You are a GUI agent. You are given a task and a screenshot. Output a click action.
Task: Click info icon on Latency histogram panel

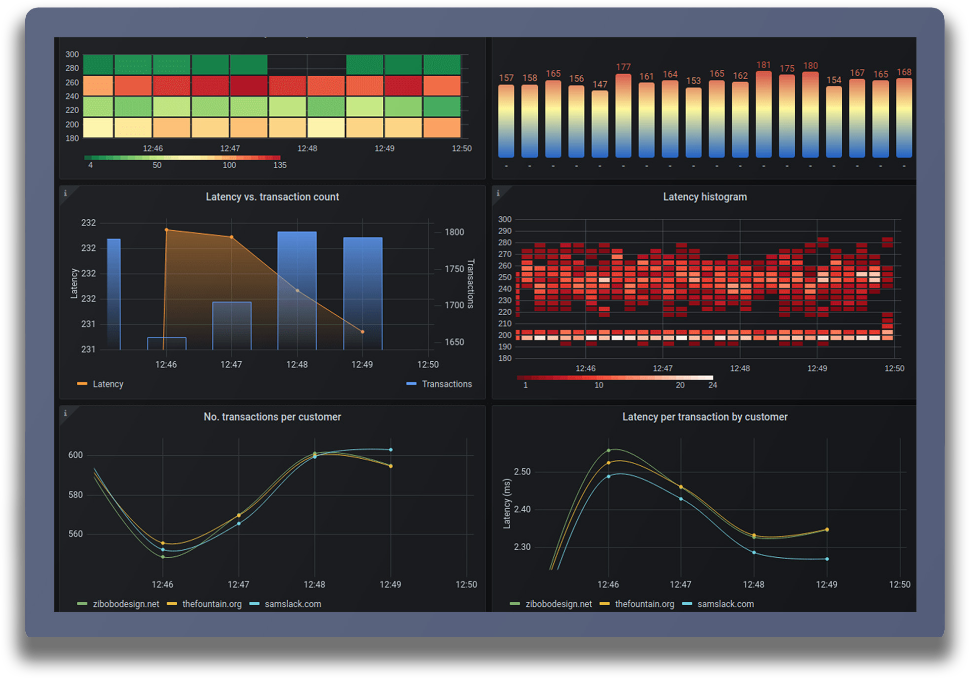[498, 194]
